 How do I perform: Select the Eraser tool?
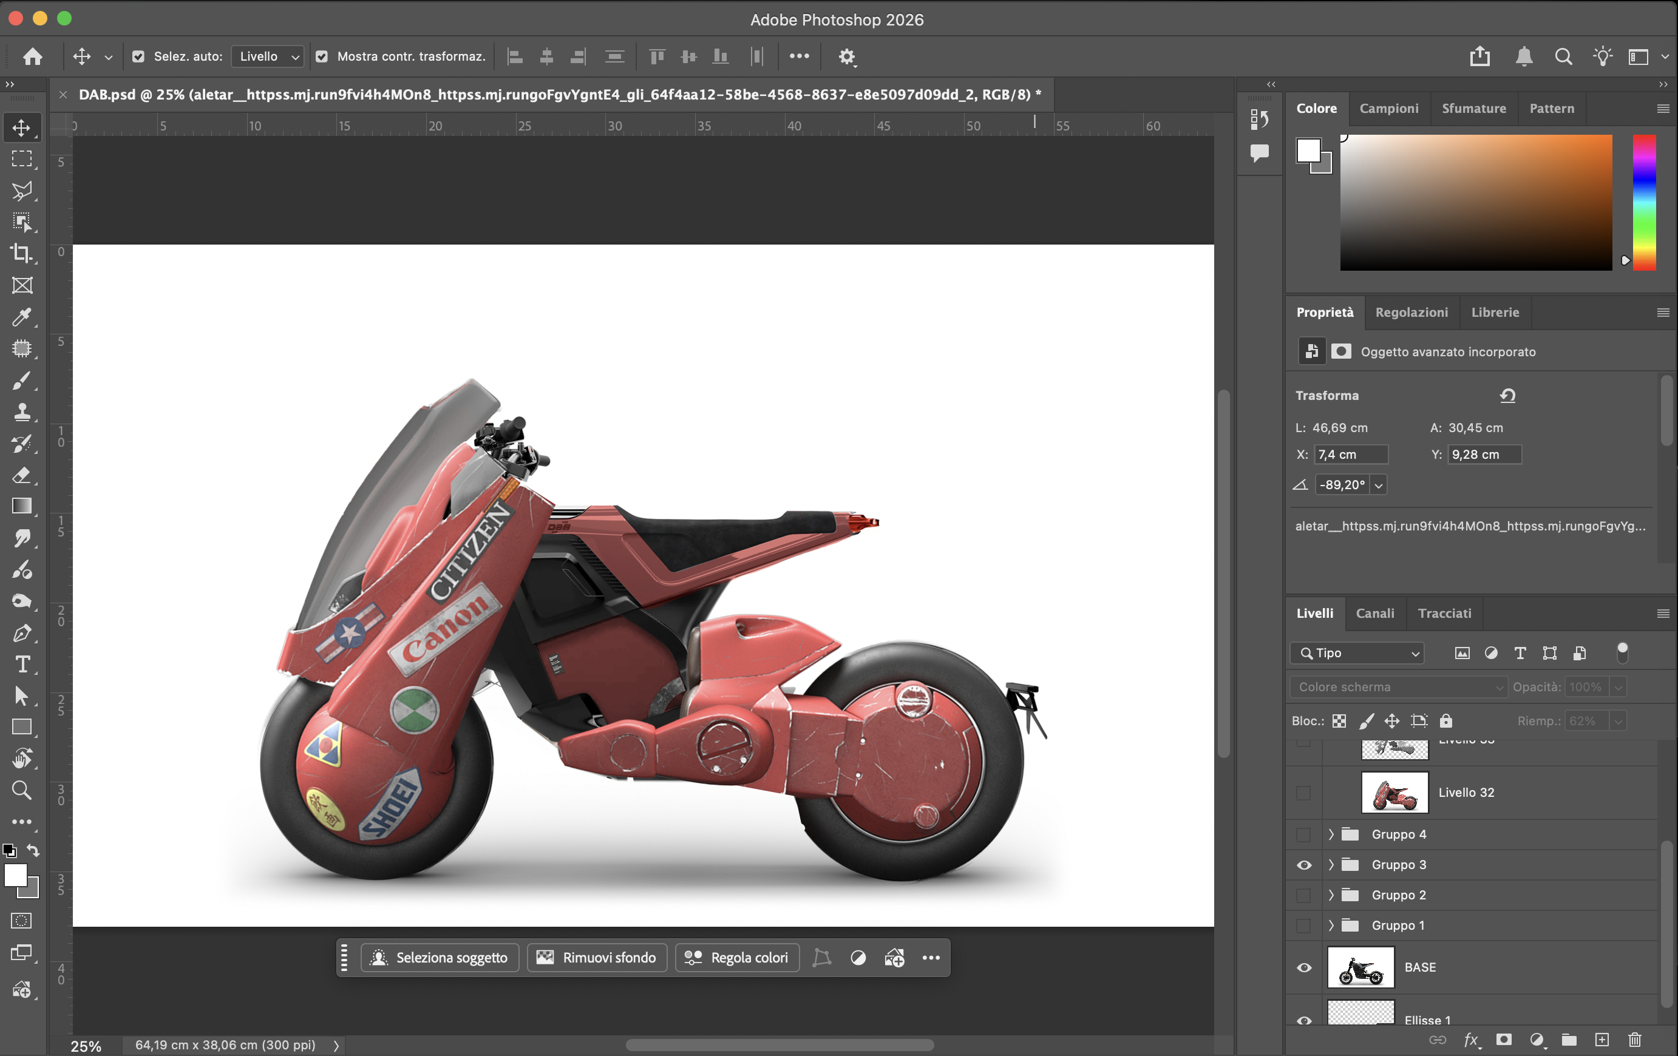22,475
